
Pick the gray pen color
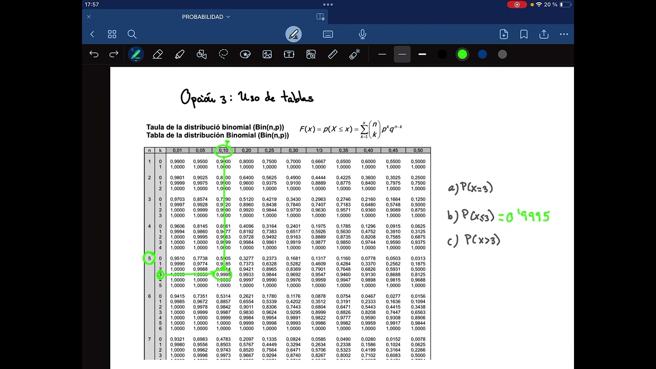click(502, 54)
